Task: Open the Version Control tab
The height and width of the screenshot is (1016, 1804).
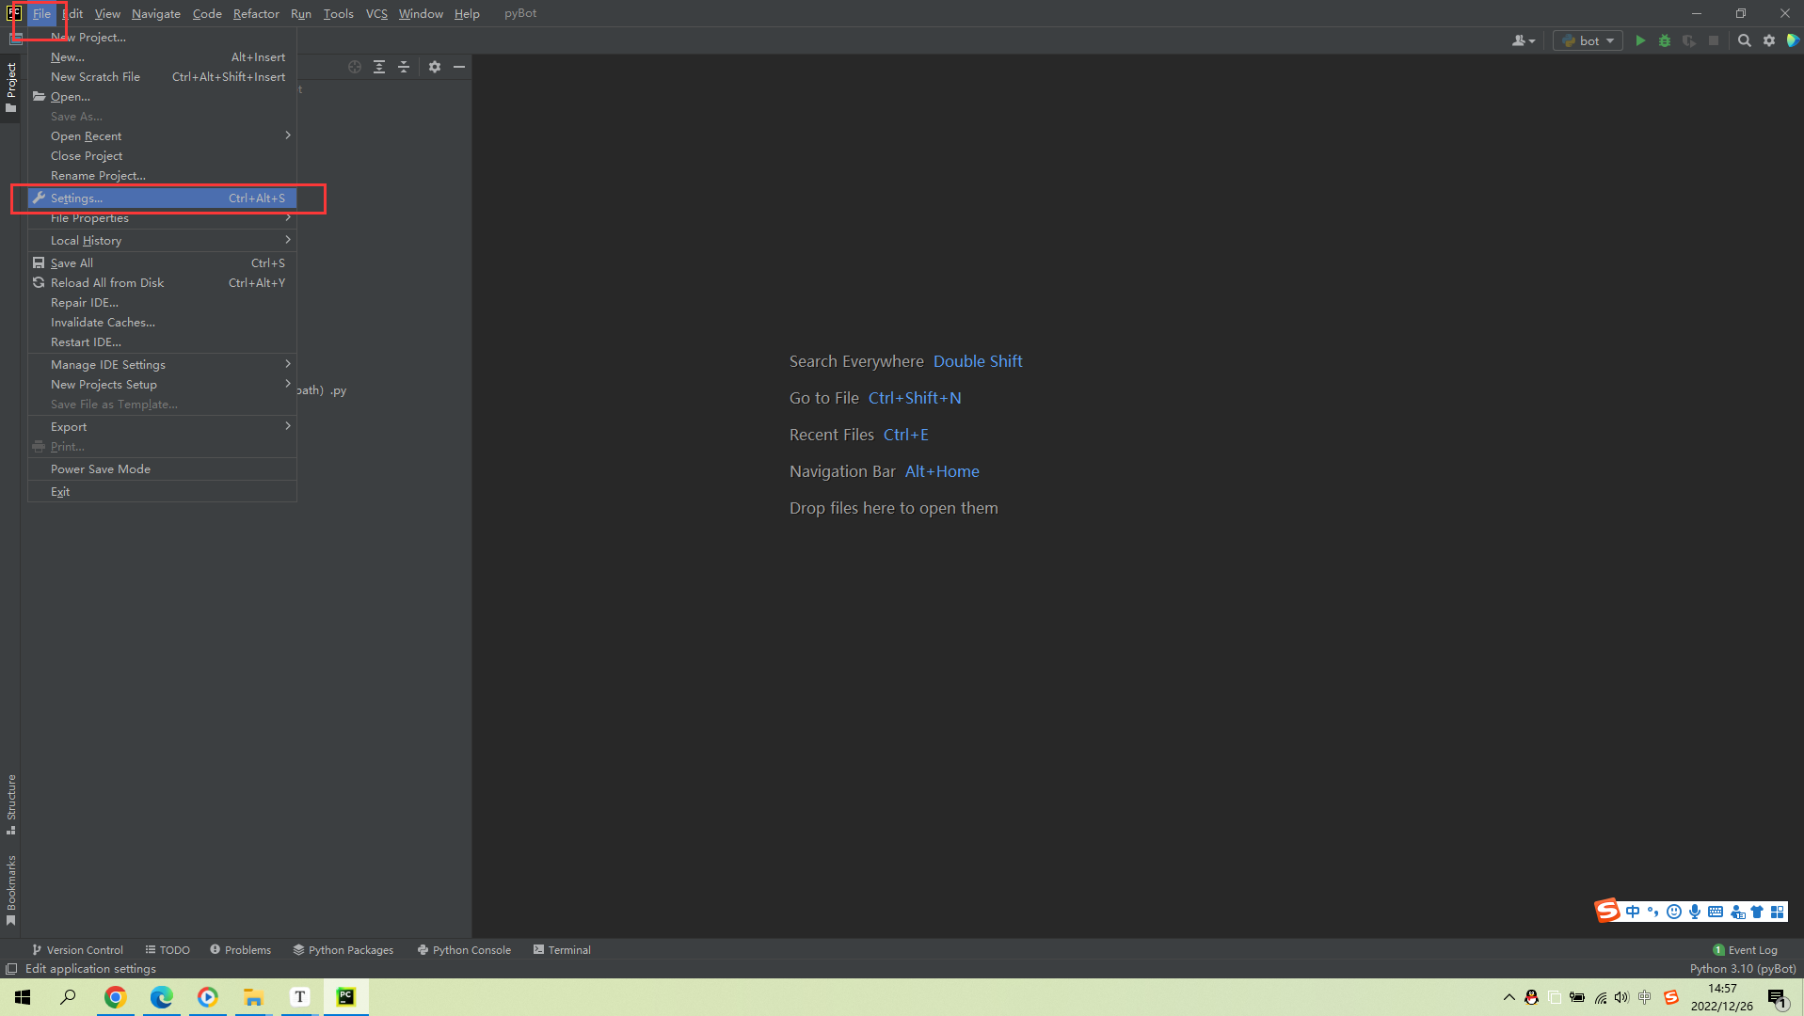Action: pos(77,950)
